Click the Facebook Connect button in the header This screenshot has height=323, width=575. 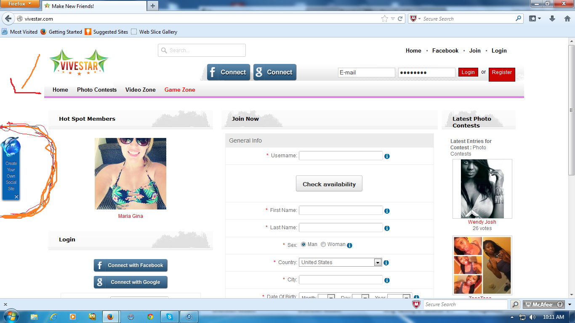tap(229, 72)
